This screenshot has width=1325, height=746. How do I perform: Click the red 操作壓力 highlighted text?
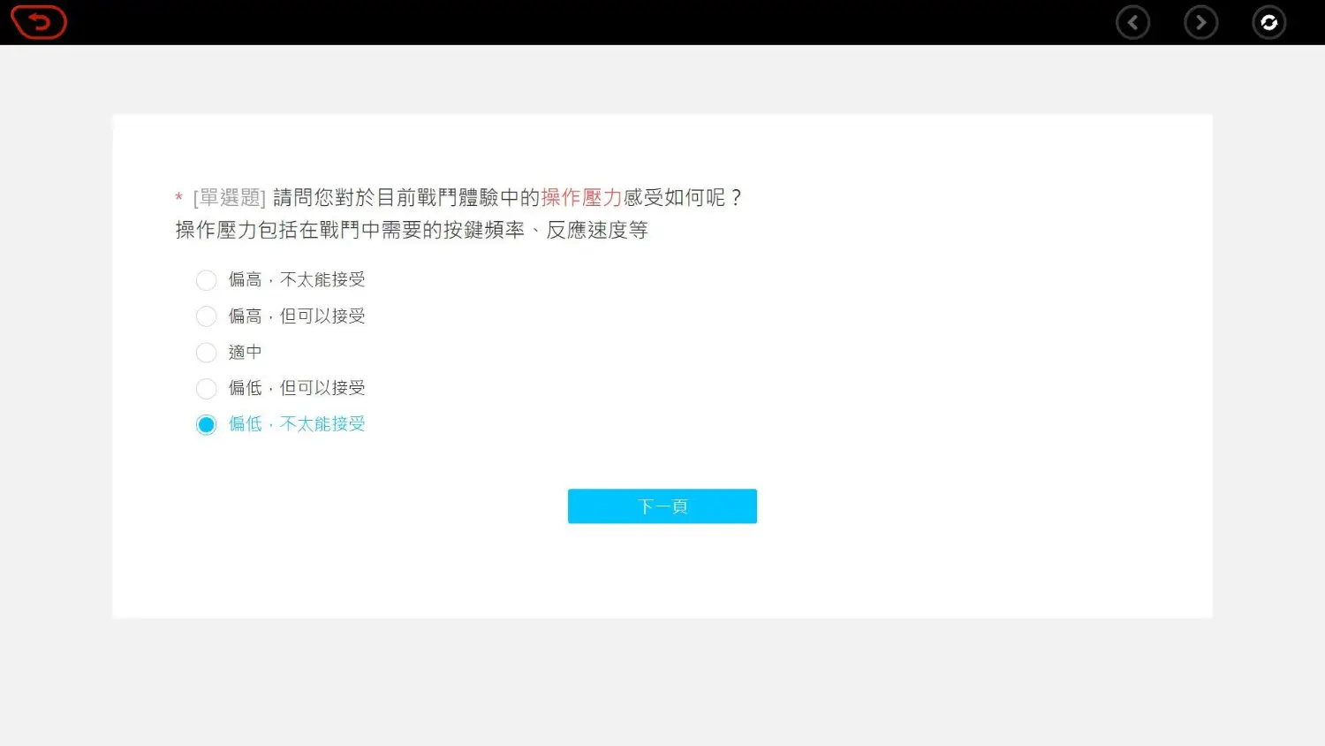(x=581, y=198)
